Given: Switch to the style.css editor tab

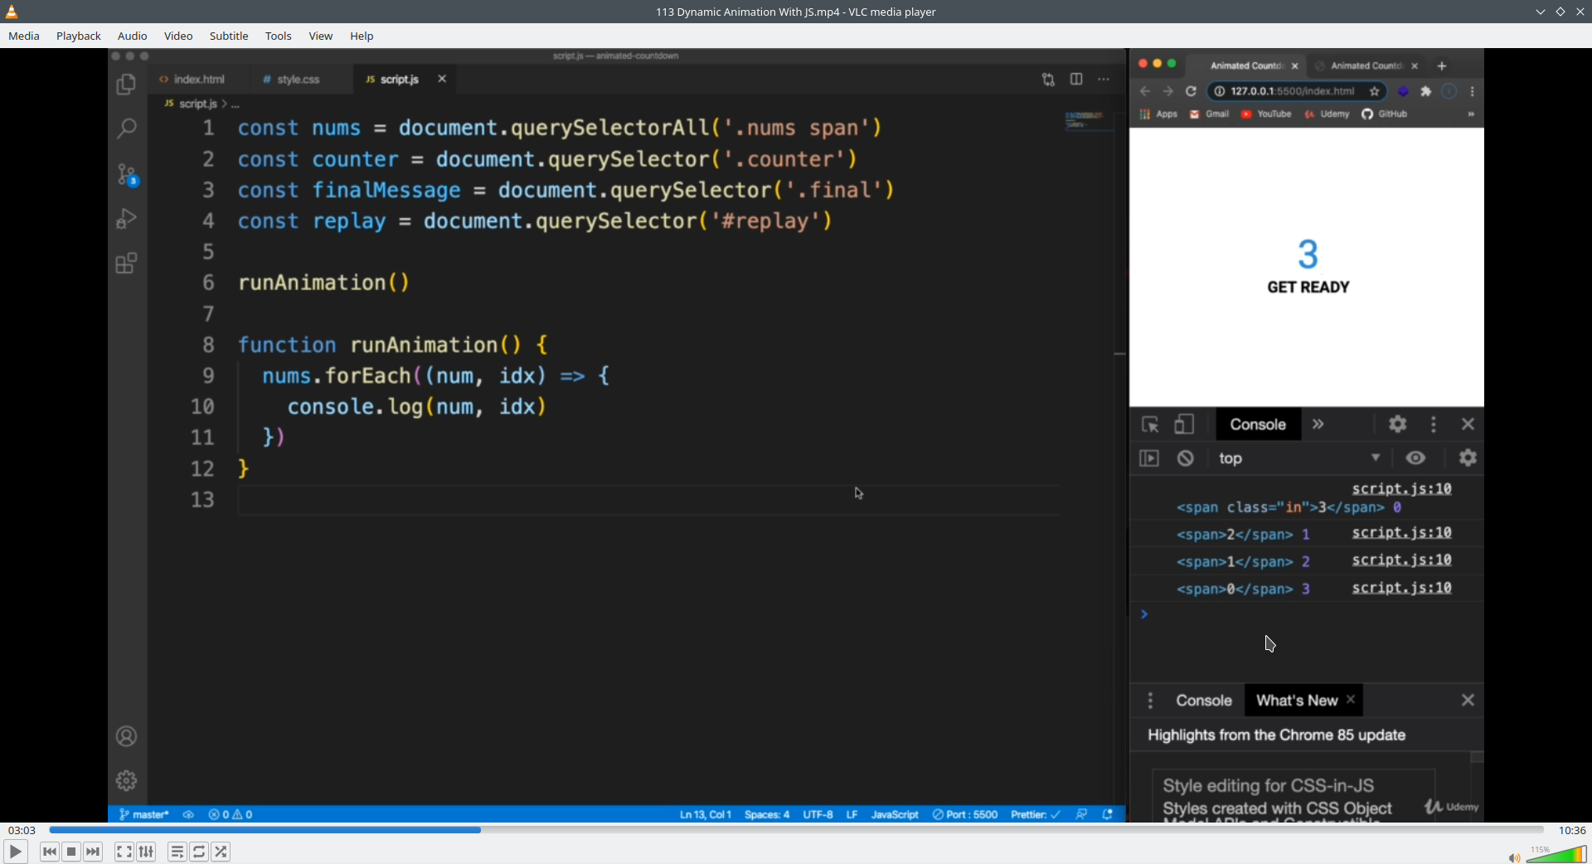Looking at the screenshot, I should point(298,80).
